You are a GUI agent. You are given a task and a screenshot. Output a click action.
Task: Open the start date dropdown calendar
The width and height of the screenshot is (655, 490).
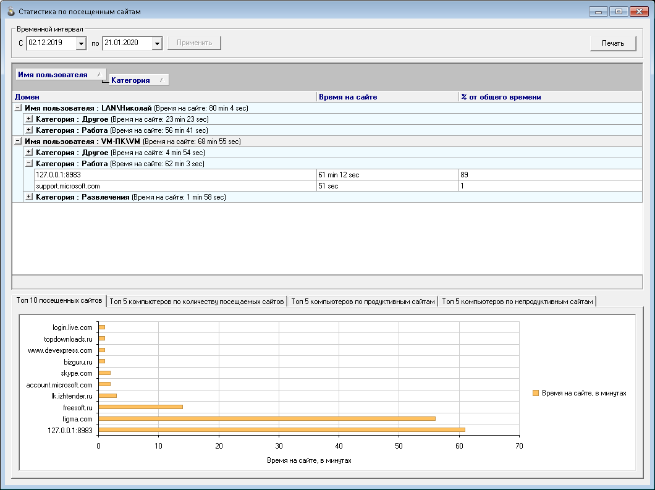(x=81, y=43)
